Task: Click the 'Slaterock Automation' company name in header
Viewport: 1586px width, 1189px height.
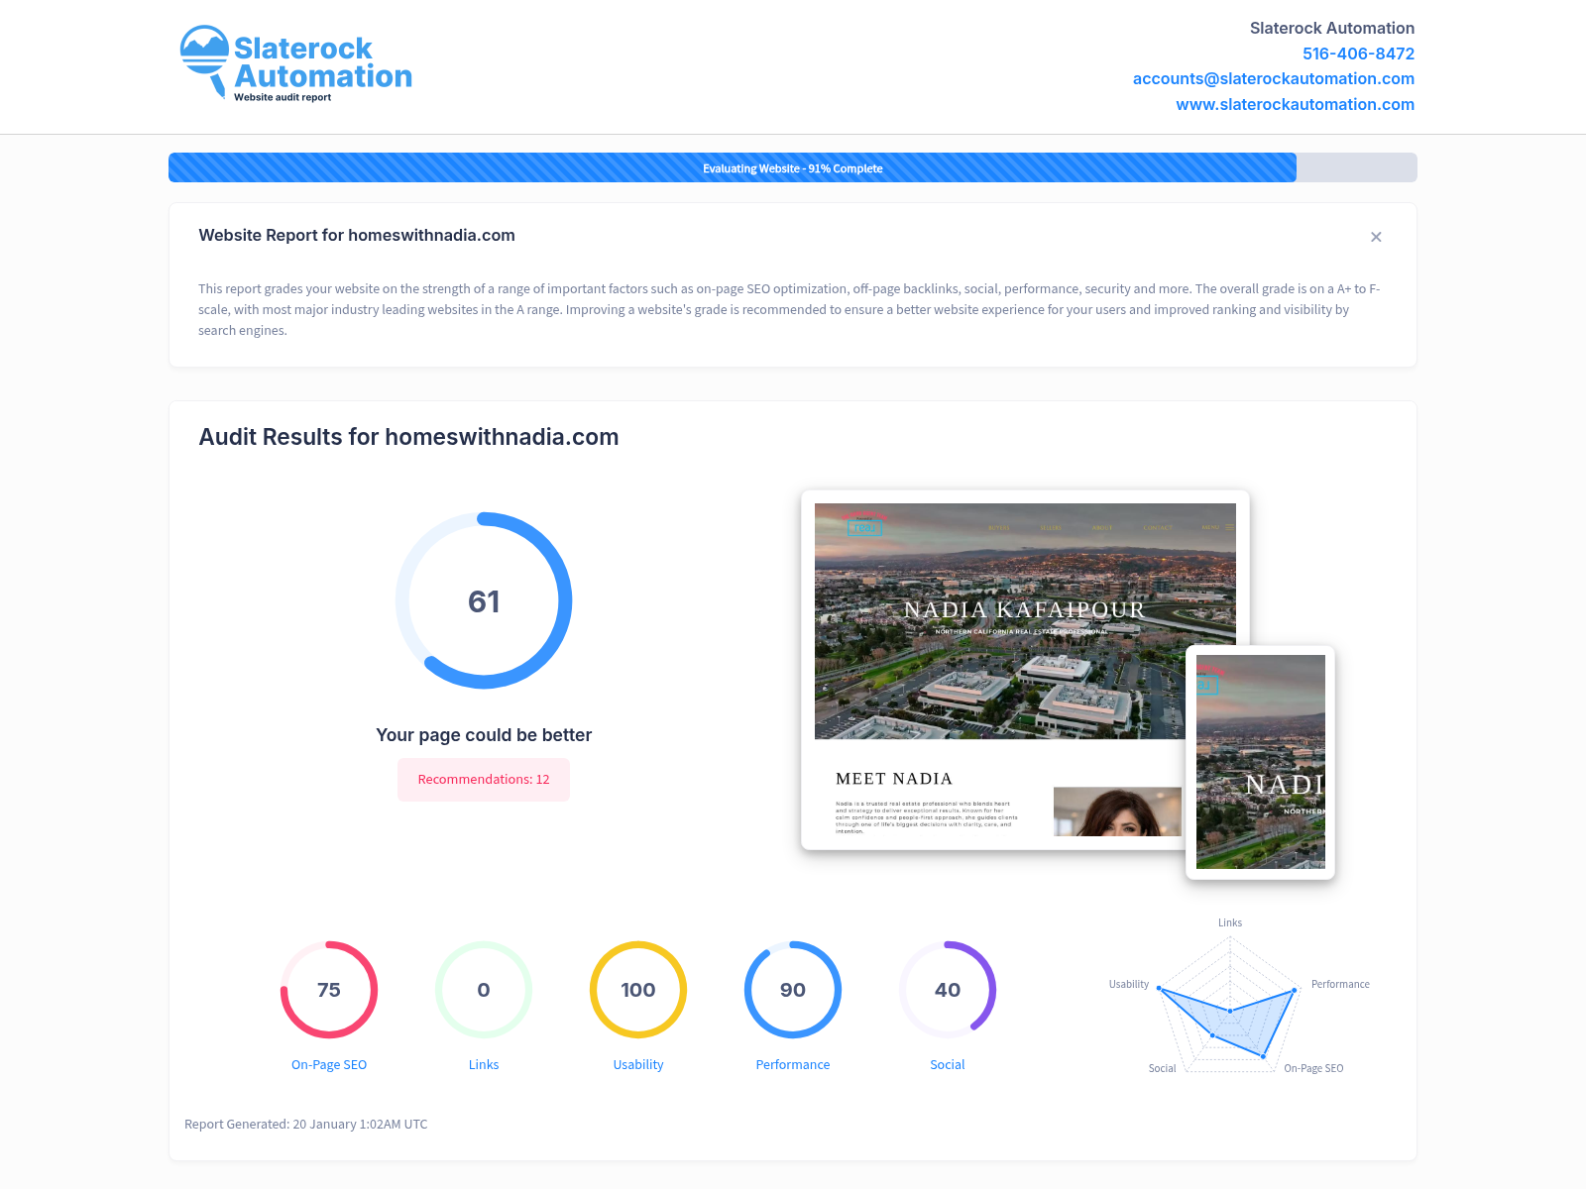Action: coord(1332,28)
